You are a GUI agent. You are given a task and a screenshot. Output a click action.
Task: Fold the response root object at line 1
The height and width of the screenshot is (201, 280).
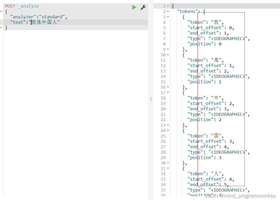tap(168, 6)
